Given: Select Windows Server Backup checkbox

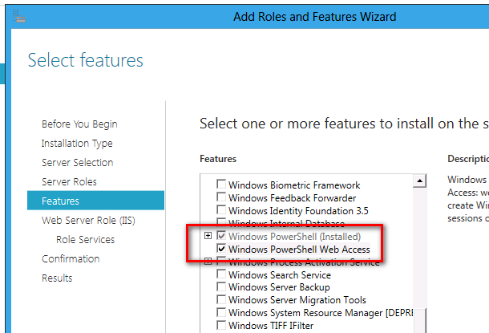Looking at the screenshot, I should [x=222, y=287].
